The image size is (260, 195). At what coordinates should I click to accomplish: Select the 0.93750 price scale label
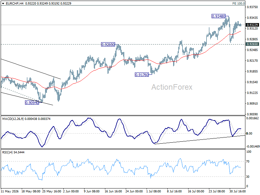(x=253, y=7)
